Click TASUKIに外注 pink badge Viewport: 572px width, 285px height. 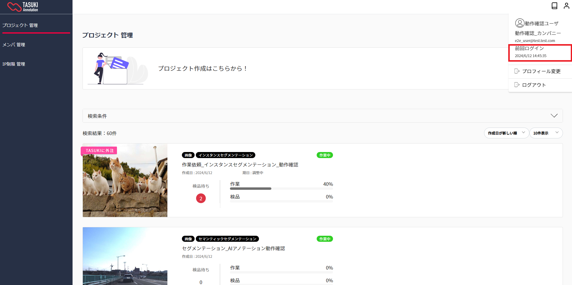pyautogui.click(x=99, y=151)
